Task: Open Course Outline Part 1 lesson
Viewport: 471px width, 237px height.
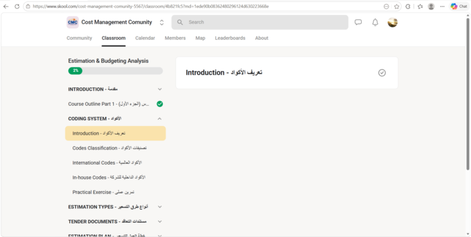Action: 115,104
